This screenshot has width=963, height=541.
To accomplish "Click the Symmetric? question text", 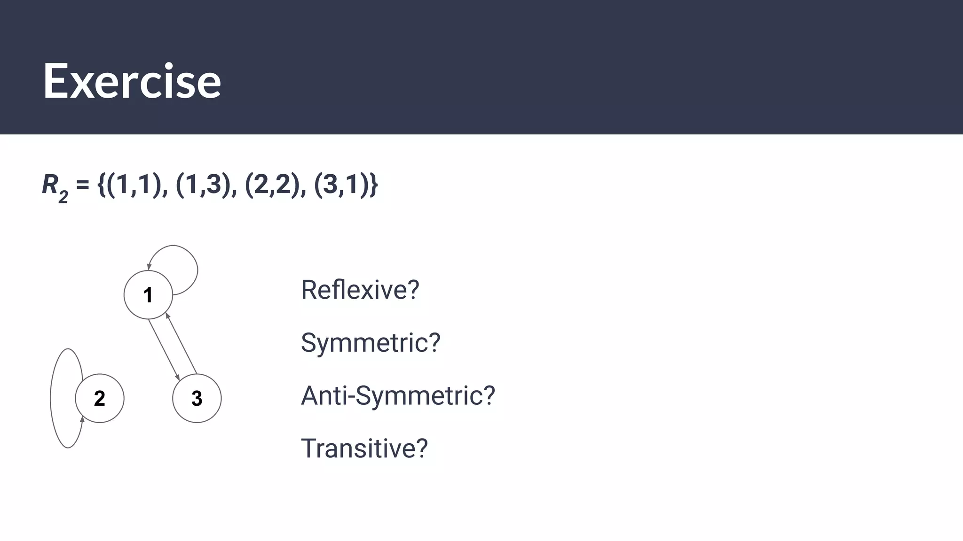I will (x=371, y=342).
